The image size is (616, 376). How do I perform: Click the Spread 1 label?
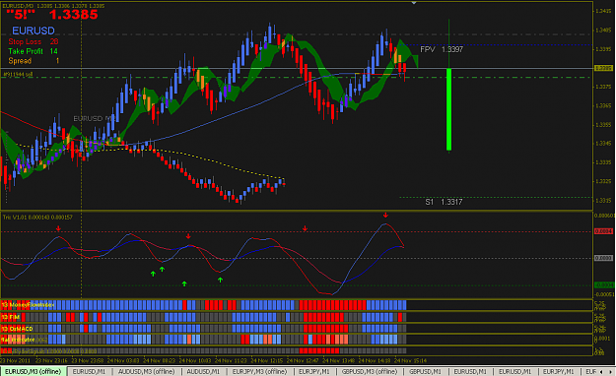click(x=34, y=61)
